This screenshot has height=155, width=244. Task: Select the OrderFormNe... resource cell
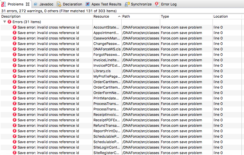pos(107,93)
